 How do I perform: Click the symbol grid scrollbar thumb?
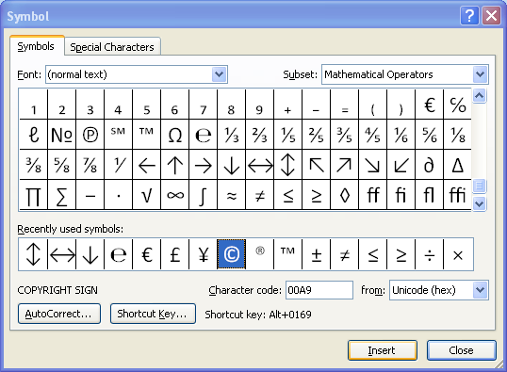click(x=479, y=186)
